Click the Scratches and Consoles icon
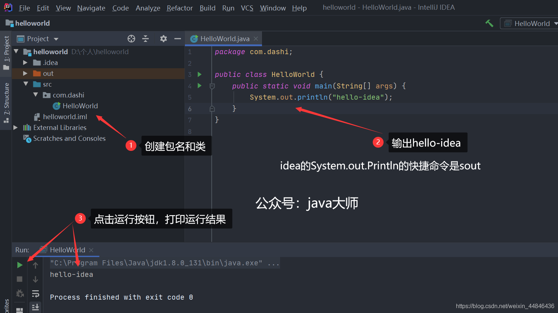Screen dimensions: 558x313 coord(27,139)
